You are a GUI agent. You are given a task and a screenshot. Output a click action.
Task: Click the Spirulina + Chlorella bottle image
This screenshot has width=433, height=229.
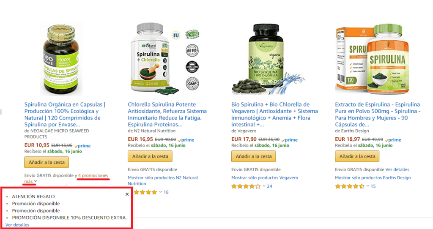(164, 58)
